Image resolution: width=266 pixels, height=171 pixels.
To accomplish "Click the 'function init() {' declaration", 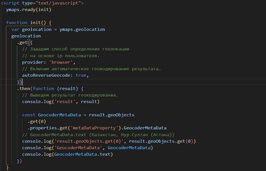I will tap(29, 23).
